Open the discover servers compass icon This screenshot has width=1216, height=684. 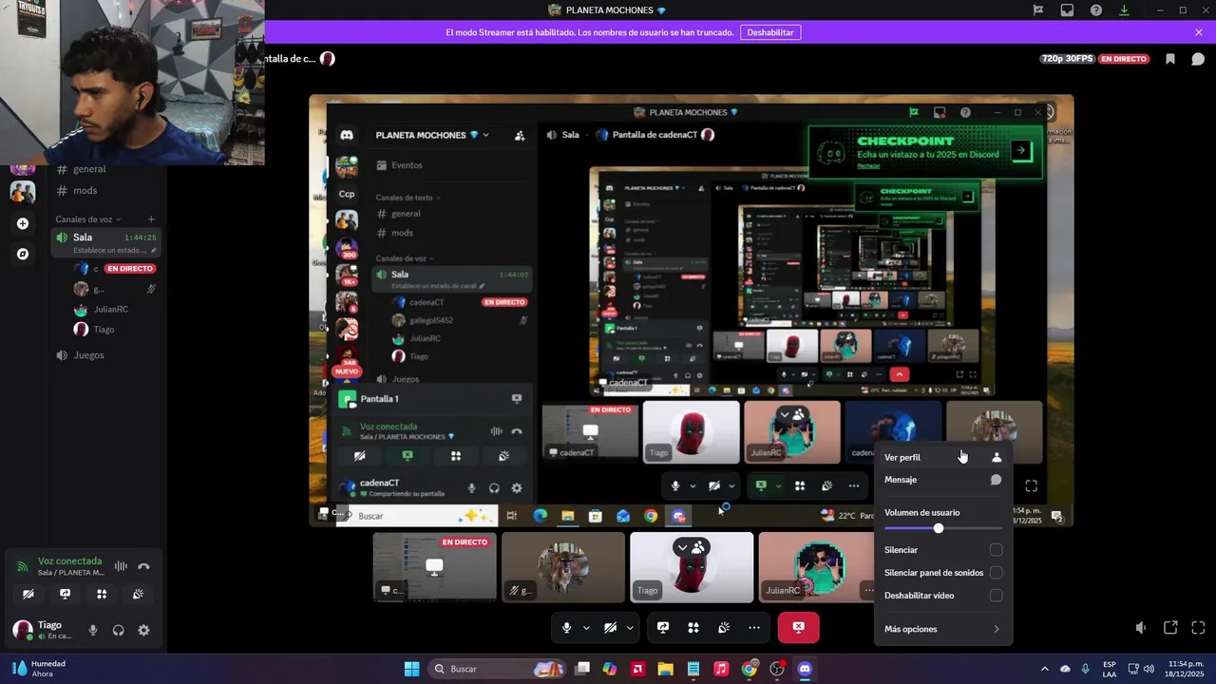click(23, 254)
